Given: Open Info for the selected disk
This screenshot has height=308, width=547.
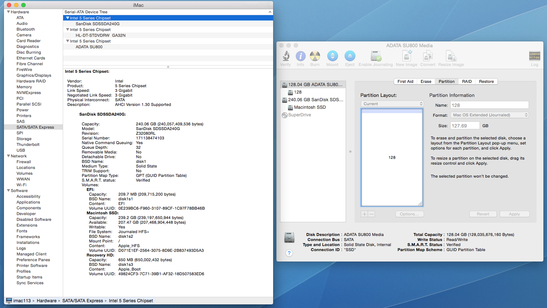Looking at the screenshot, I should (301, 56).
